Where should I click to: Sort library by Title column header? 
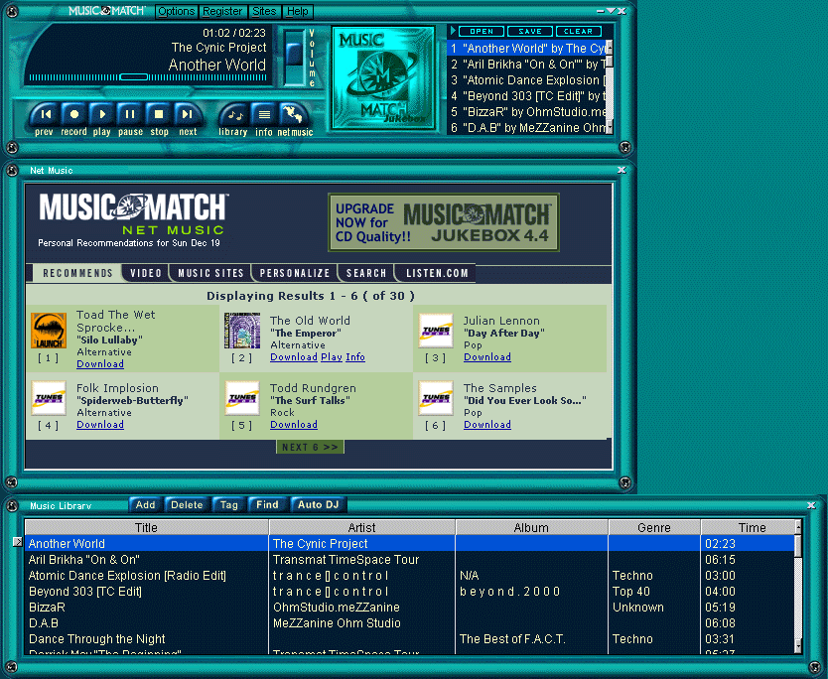(146, 527)
